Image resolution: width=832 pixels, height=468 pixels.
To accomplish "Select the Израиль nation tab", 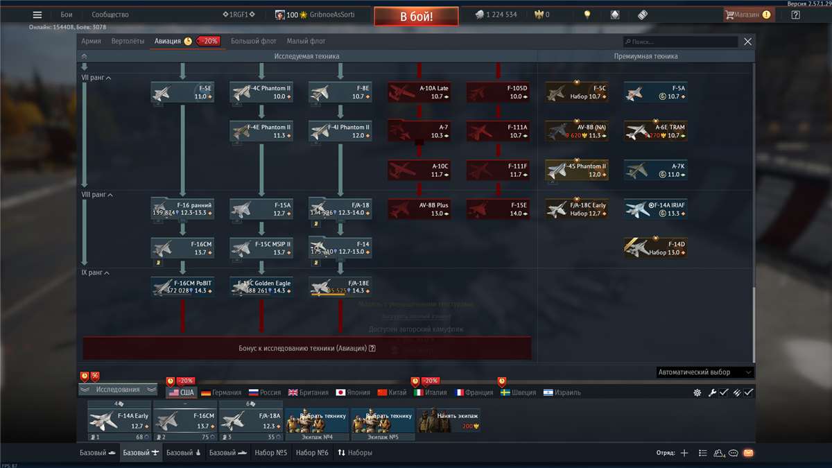I will pyautogui.click(x=562, y=392).
